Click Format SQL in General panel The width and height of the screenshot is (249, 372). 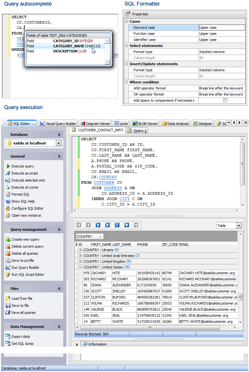20,194
